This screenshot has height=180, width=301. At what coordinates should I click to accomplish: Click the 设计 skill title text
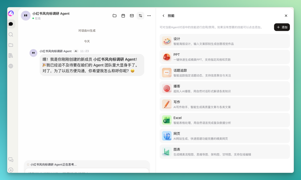pos(177,39)
